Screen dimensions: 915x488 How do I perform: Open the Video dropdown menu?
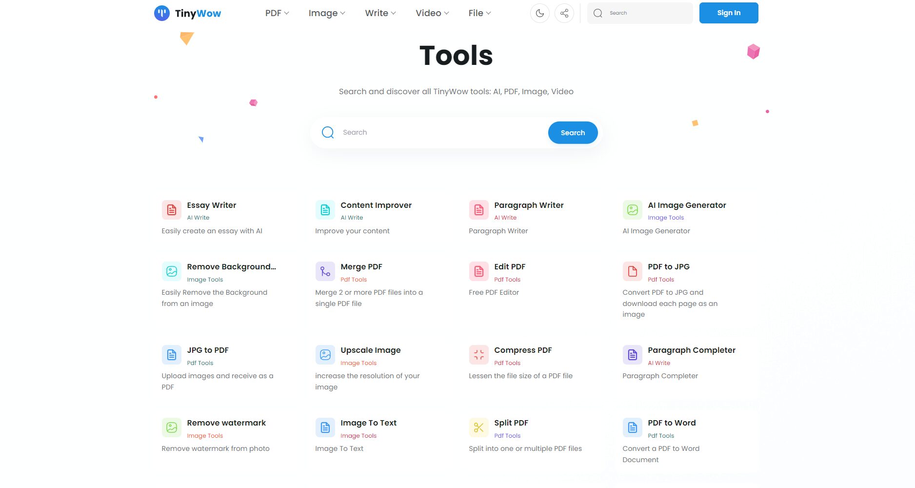tap(432, 13)
